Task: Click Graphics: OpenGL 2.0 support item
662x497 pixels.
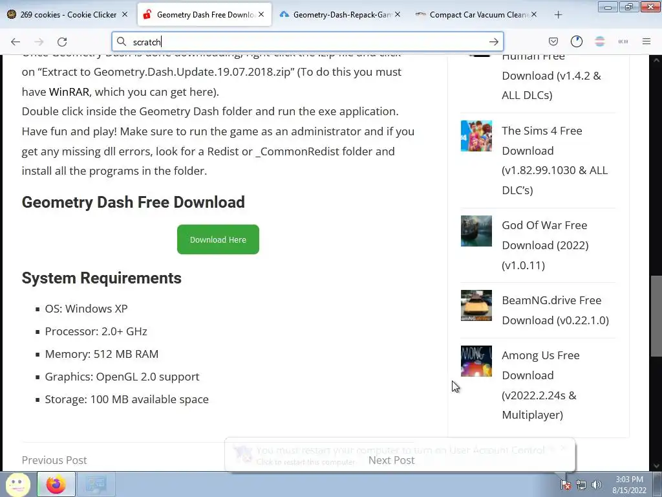Action: pyautogui.click(x=122, y=377)
